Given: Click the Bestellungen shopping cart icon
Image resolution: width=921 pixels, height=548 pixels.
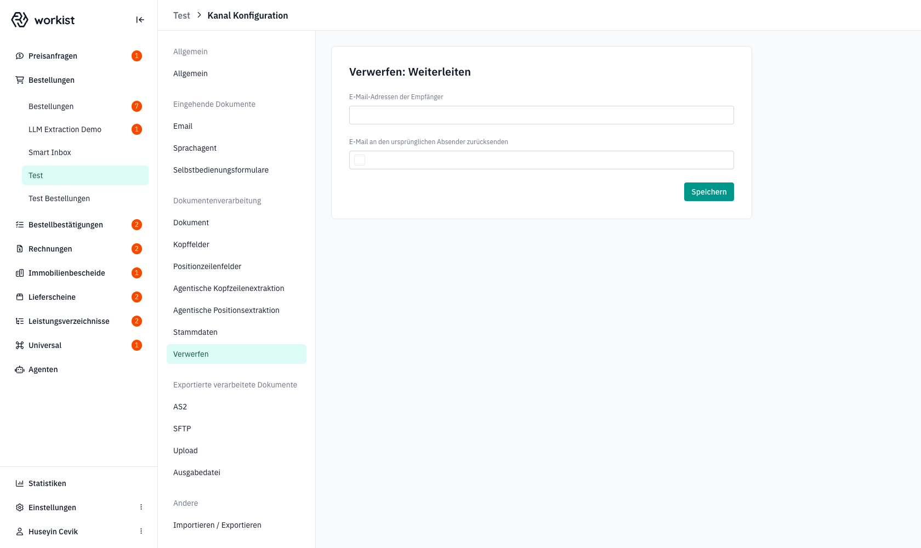Looking at the screenshot, I should coord(20,80).
